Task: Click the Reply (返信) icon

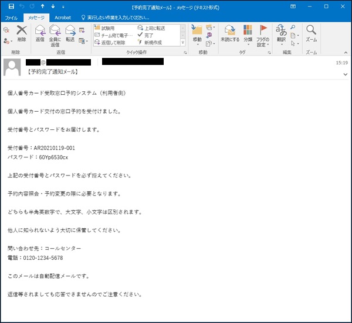Action: [40, 33]
